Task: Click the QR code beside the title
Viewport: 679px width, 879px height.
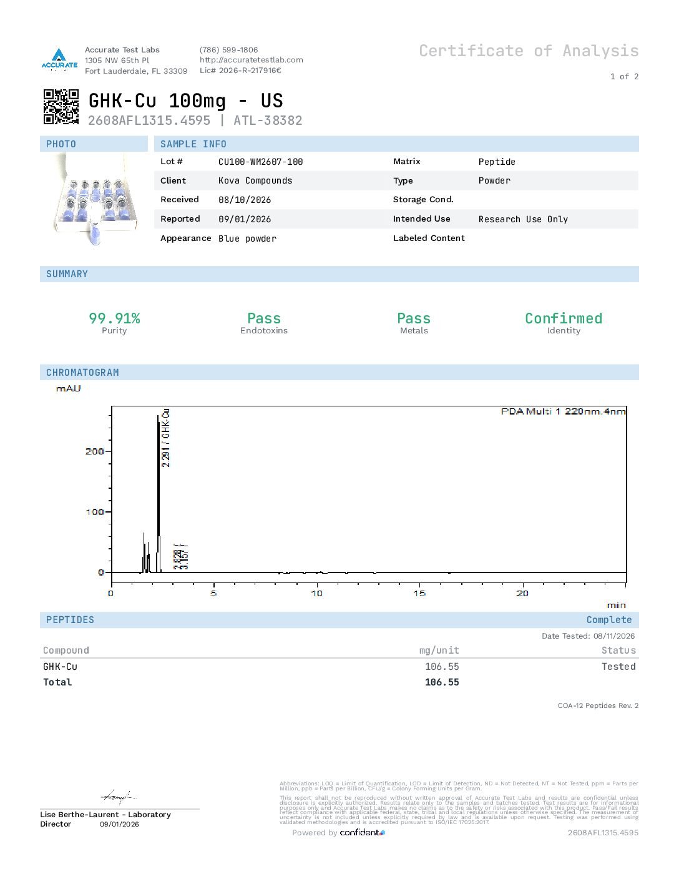Action: coord(61,107)
